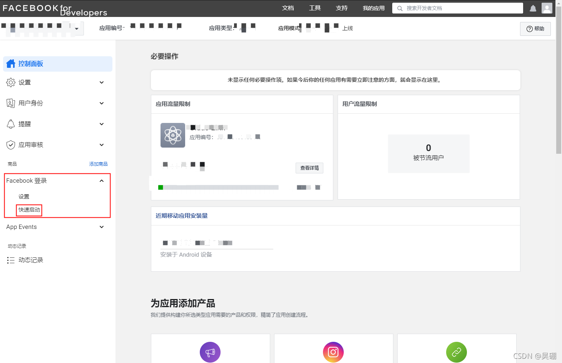Click the purple megaphone product icon
The width and height of the screenshot is (562, 363).
[210, 352]
